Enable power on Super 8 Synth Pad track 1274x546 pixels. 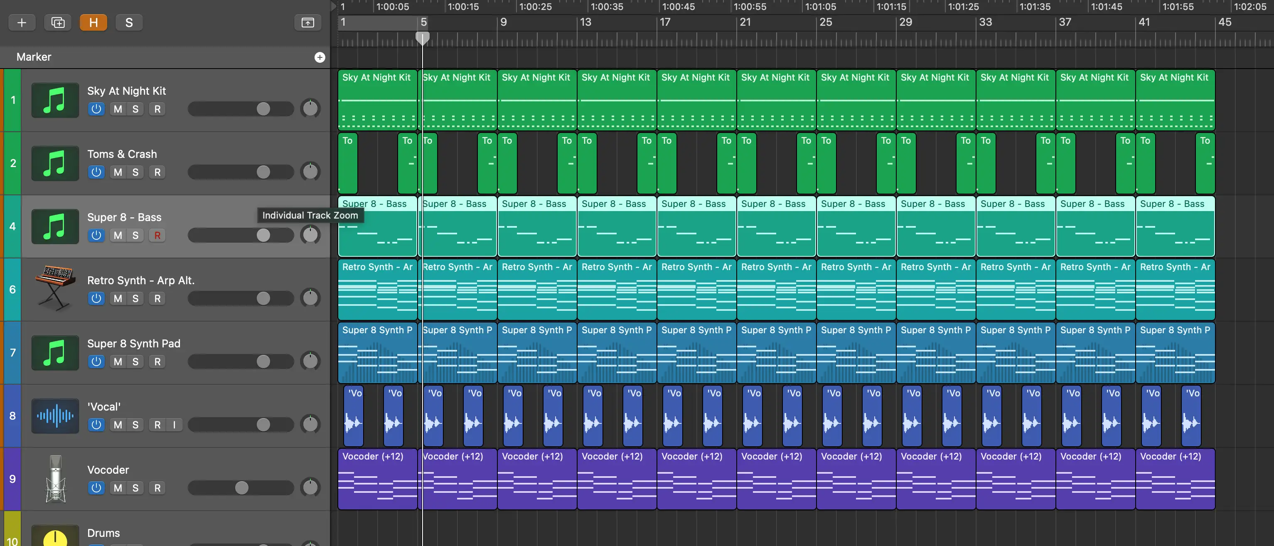pyautogui.click(x=97, y=361)
